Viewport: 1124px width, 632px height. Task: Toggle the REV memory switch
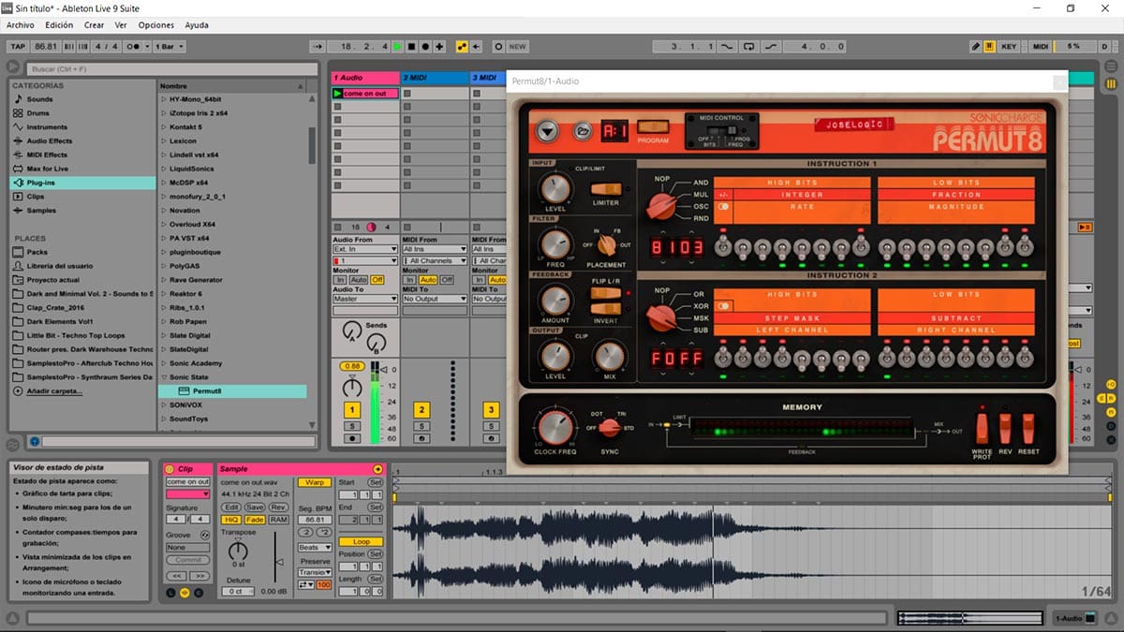click(1005, 428)
